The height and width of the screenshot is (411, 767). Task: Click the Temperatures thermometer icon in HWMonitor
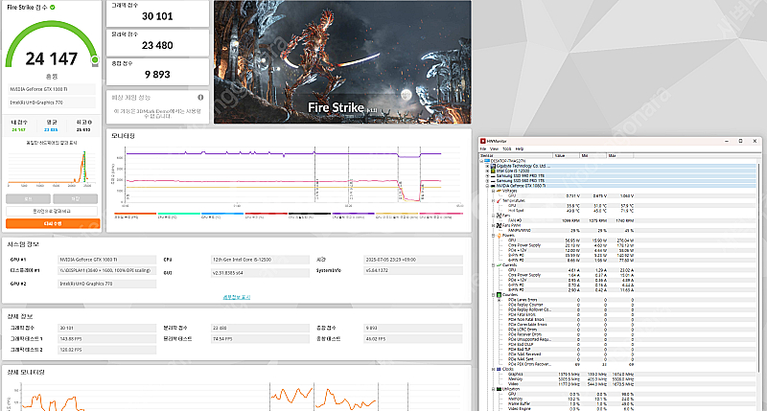499,201
